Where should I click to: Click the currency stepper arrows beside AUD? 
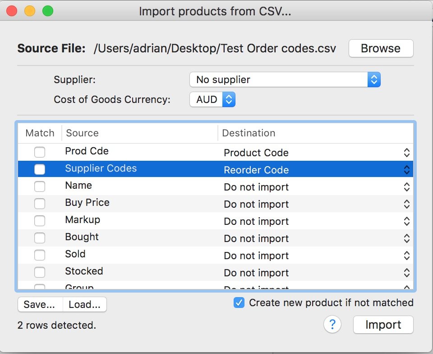pos(229,99)
